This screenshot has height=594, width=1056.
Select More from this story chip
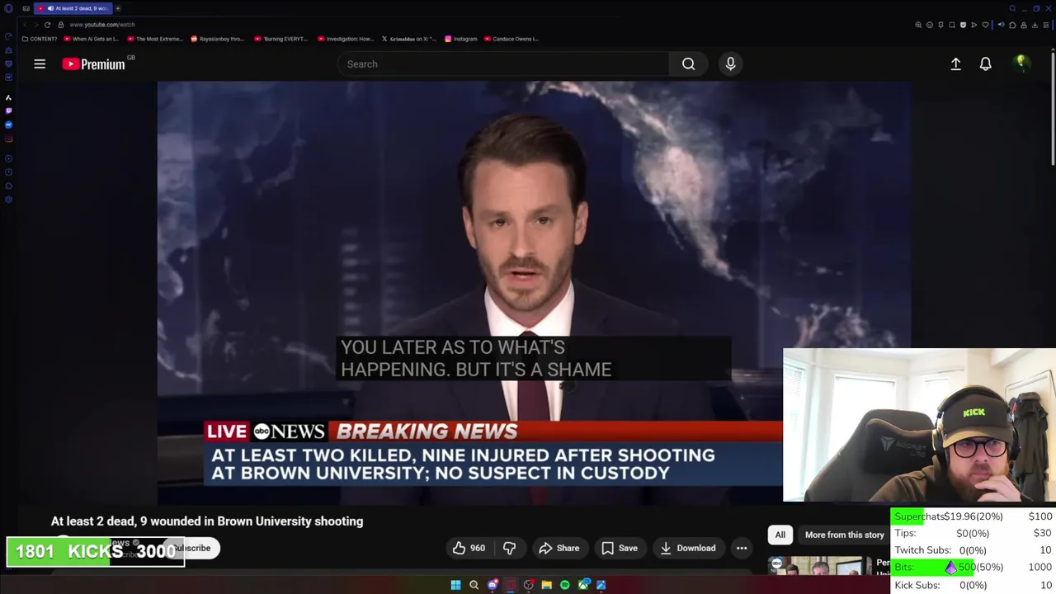tap(844, 535)
